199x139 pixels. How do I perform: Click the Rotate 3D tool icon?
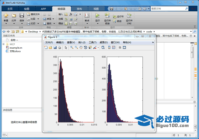[x=85, y=48]
